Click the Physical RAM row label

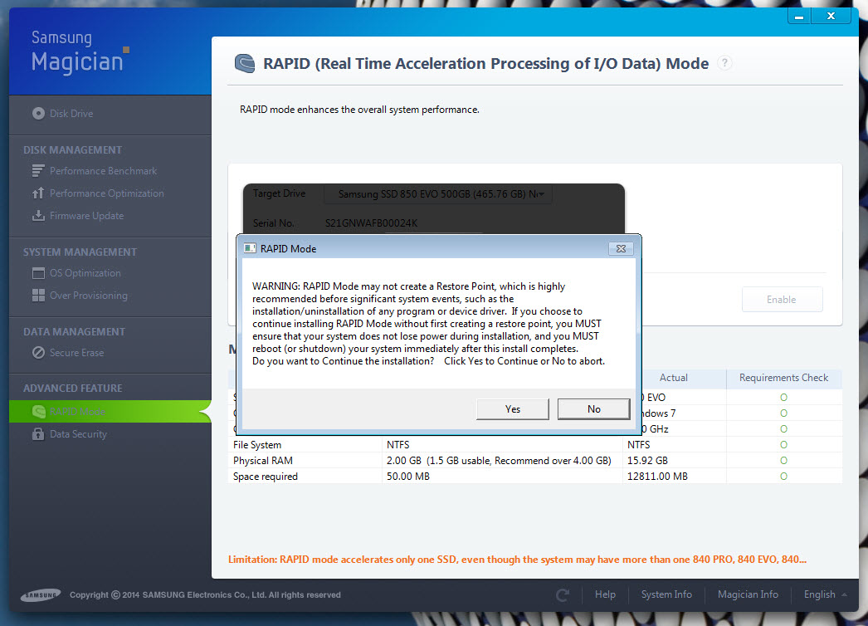(263, 461)
